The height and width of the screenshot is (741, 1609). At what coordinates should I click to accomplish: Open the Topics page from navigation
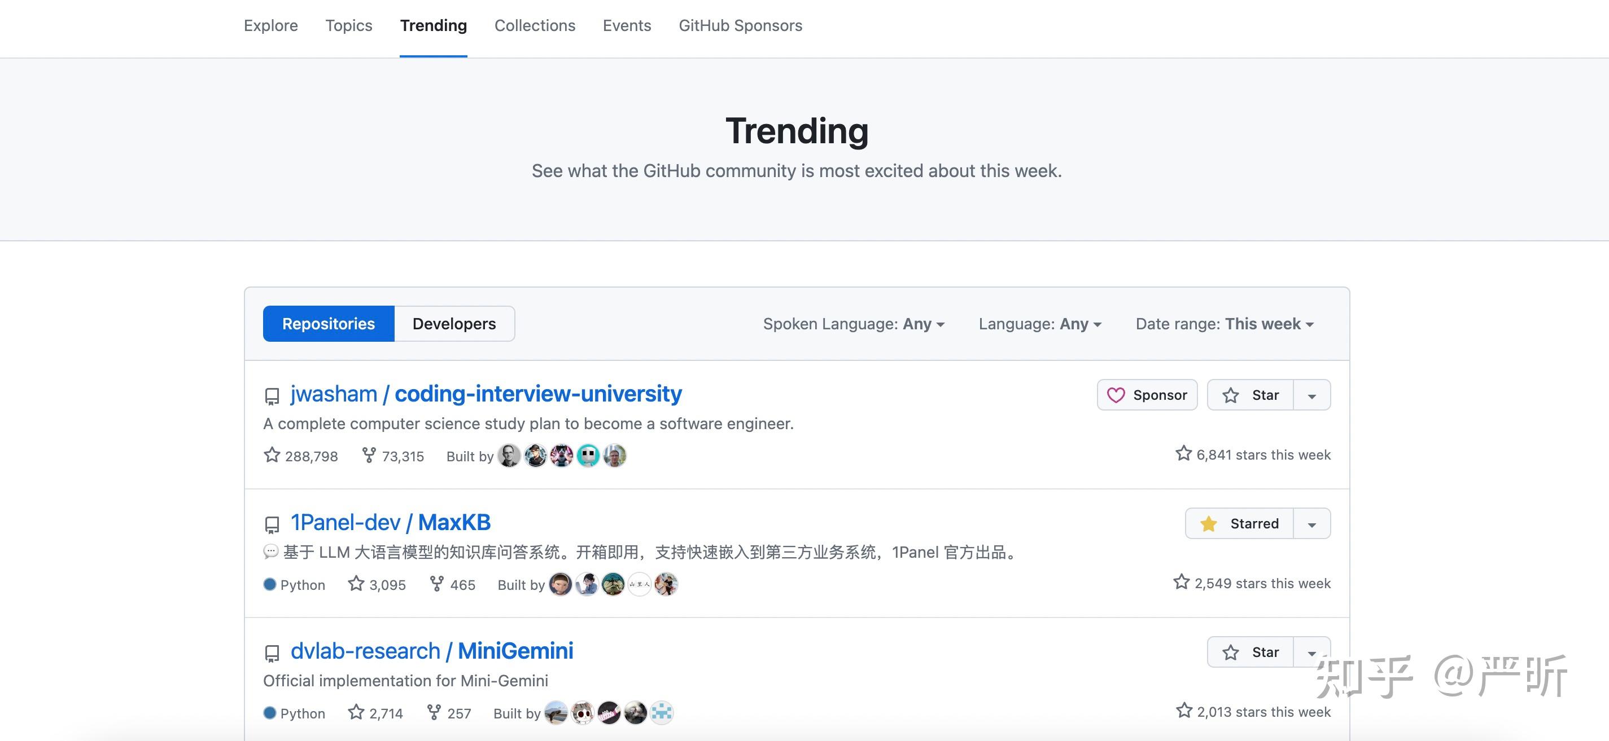[348, 25]
